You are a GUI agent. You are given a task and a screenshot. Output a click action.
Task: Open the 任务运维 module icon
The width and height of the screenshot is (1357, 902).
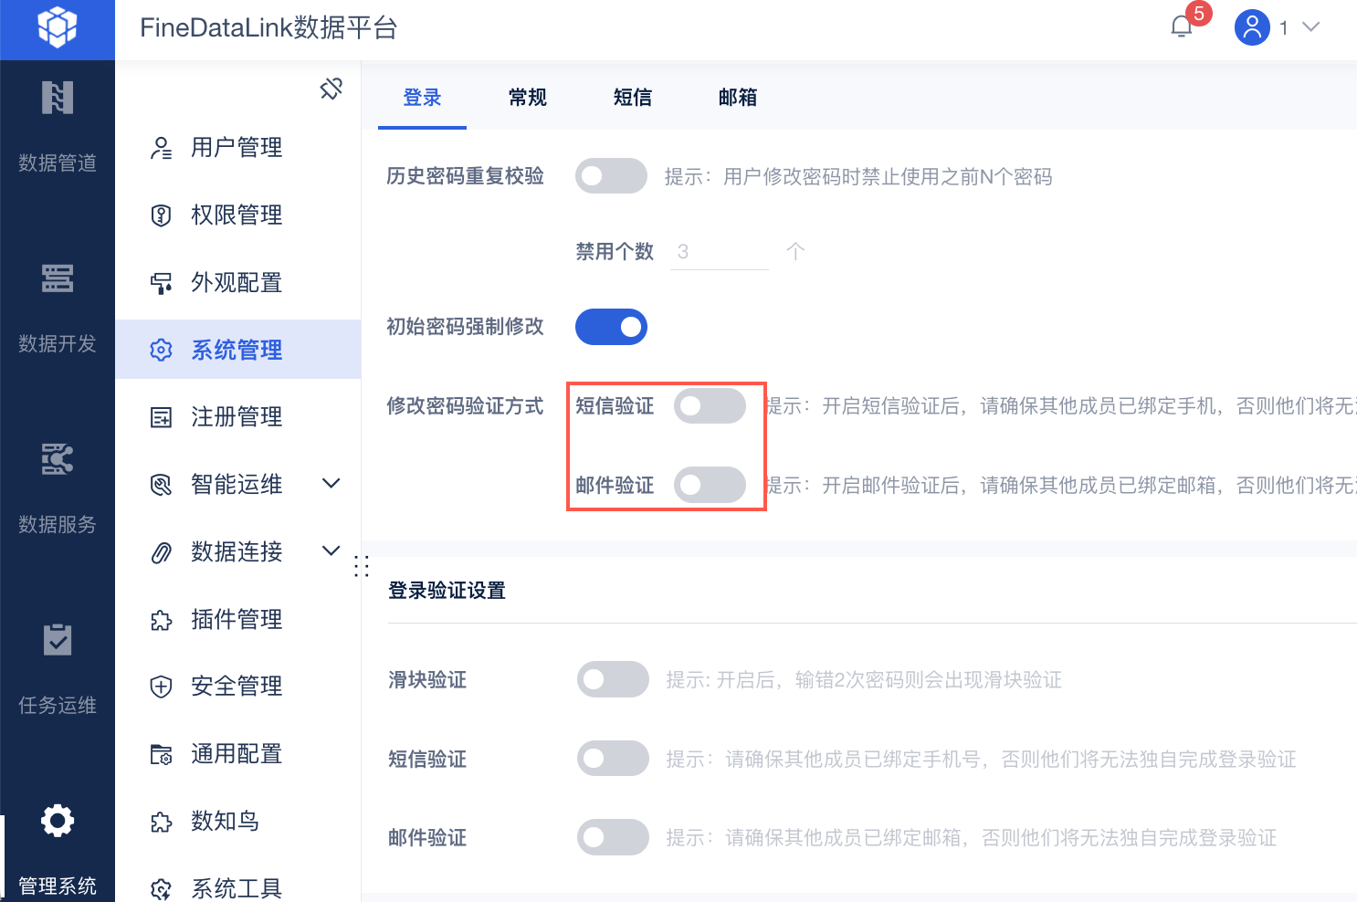[57, 640]
